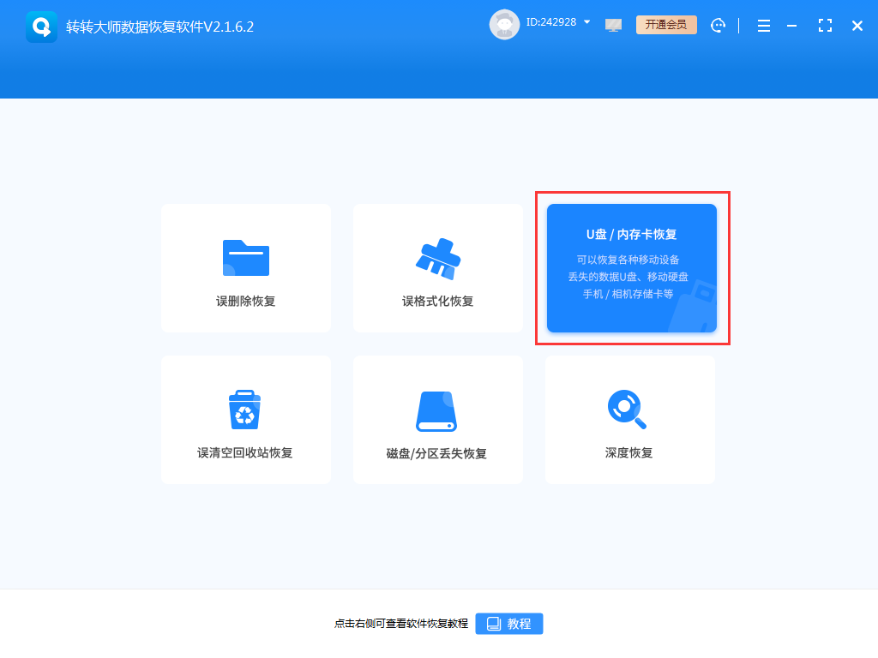Select the 误清空回收站恢复 label
Image resolution: width=878 pixels, height=658 pixels.
point(245,452)
